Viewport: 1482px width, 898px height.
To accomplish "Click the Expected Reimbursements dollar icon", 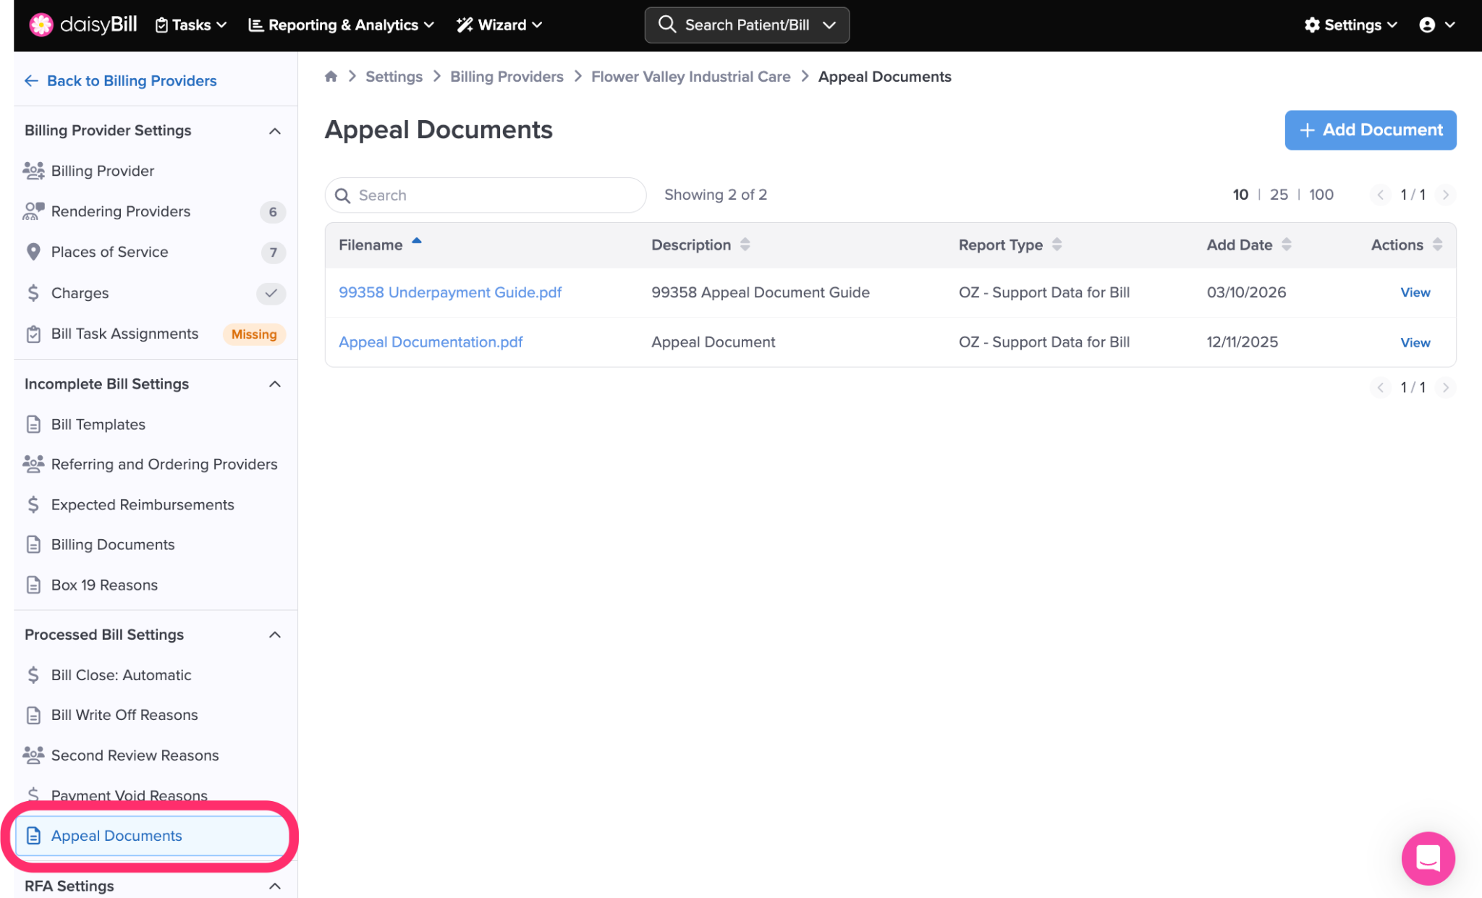I will click(33, 504).
